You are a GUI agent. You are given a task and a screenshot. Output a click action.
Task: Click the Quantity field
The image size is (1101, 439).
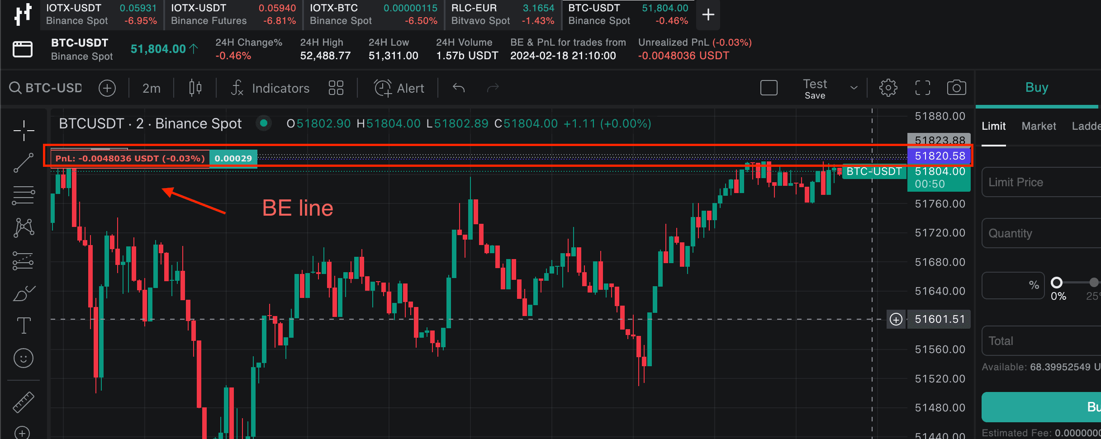coord(1041,233)
